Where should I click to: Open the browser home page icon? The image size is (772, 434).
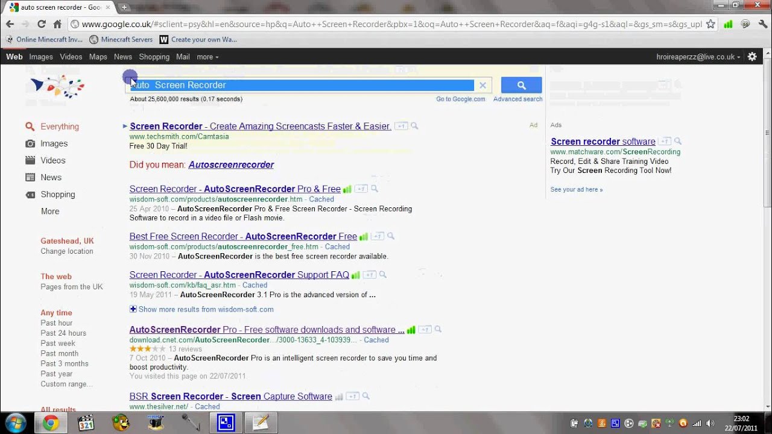pos(57,24)
